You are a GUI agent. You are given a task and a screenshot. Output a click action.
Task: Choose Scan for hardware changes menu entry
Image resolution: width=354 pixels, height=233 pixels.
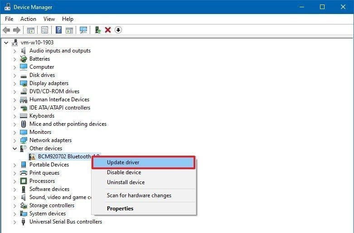pos(144,195)
